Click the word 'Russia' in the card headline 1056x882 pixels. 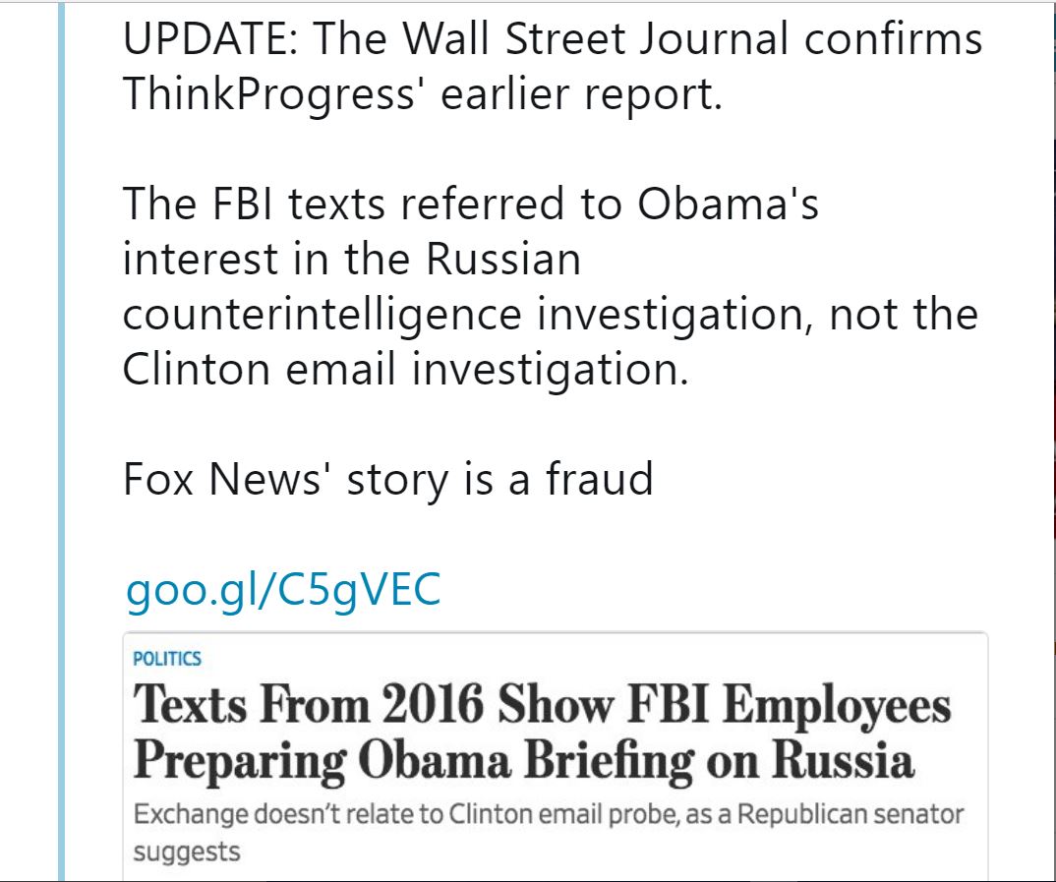point(843,759)
